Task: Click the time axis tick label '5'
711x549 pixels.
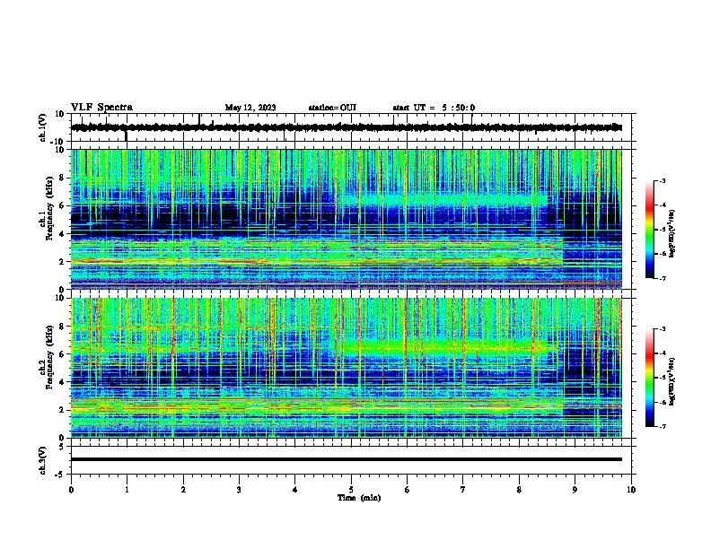Action: pyautogui.click(x=351, y=490)
